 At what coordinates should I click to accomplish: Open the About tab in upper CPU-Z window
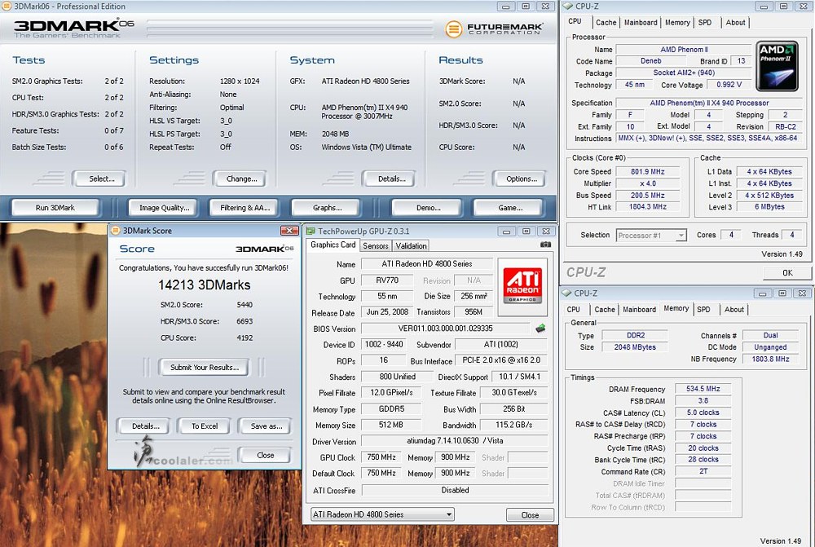pos(735,22)
